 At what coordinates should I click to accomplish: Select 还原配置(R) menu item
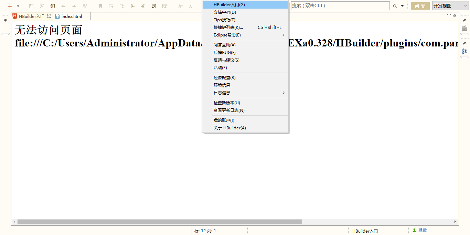point(245,78)
